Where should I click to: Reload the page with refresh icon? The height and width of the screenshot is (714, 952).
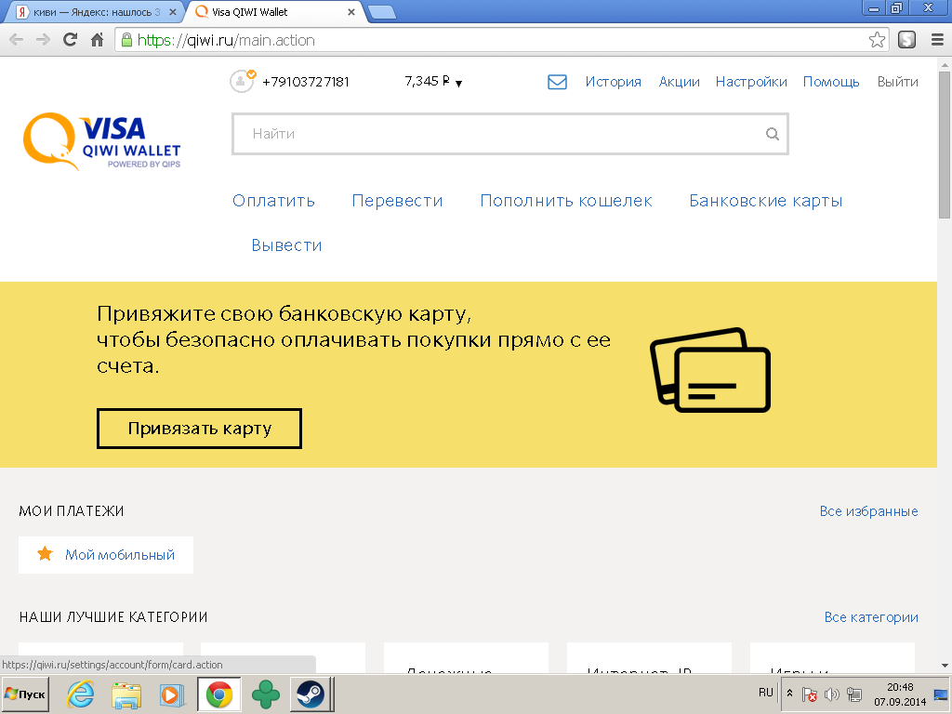(x=70, y=40)
